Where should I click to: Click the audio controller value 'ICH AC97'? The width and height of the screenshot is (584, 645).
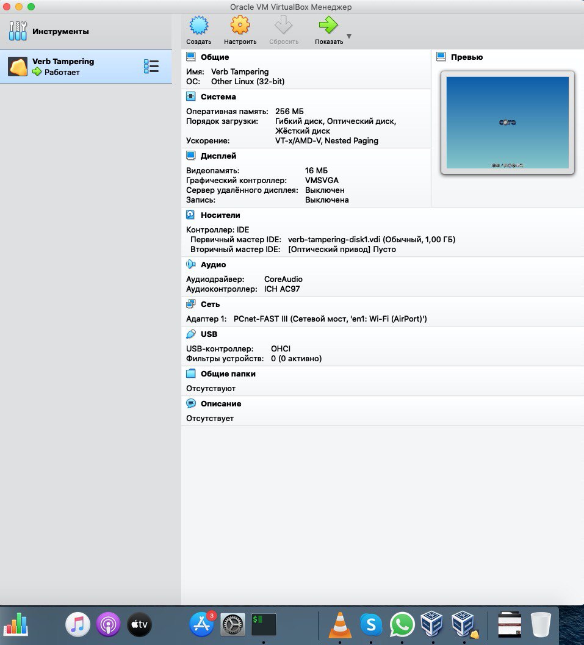[282, 289]
